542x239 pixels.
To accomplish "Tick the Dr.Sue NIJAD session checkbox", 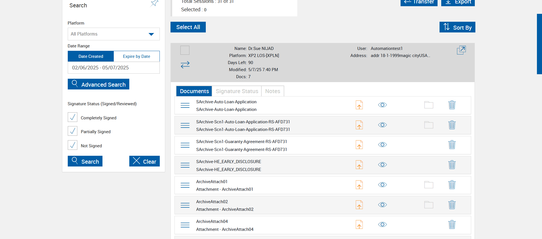I will (x=185, y=50).
